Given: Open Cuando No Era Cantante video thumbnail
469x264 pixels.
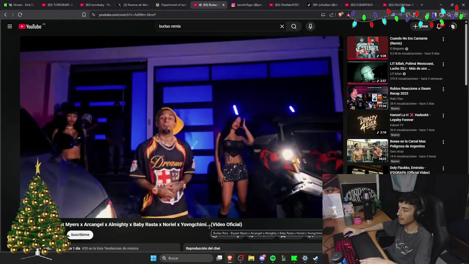Looking at the screenshot, I should coord(368,48).
